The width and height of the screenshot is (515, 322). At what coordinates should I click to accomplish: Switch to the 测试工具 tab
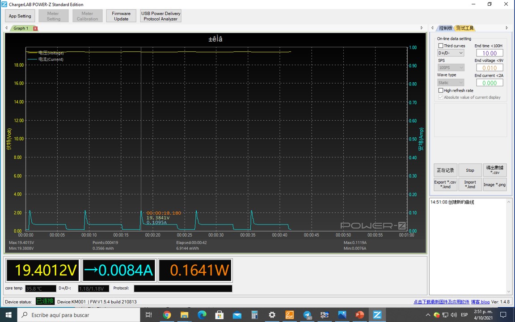[x=465, y=28]
